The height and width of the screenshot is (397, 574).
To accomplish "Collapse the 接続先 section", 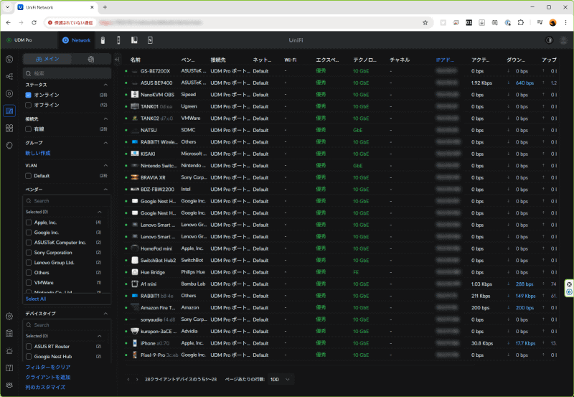I will [x=105, y=118].
